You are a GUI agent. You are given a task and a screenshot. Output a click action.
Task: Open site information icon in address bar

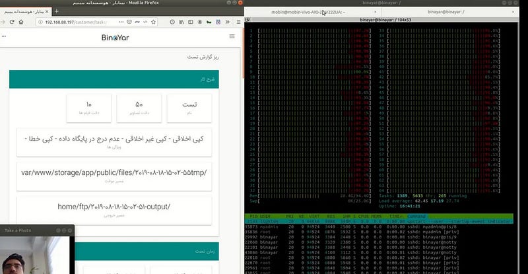click(40, 22)
